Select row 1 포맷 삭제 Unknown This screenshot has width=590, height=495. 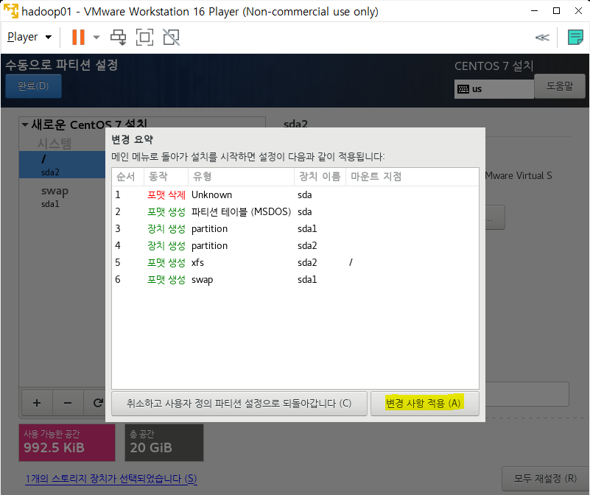click(295, 195)
